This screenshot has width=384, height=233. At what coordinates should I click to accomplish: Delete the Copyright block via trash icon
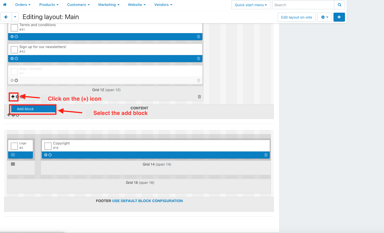pos(266,155)
